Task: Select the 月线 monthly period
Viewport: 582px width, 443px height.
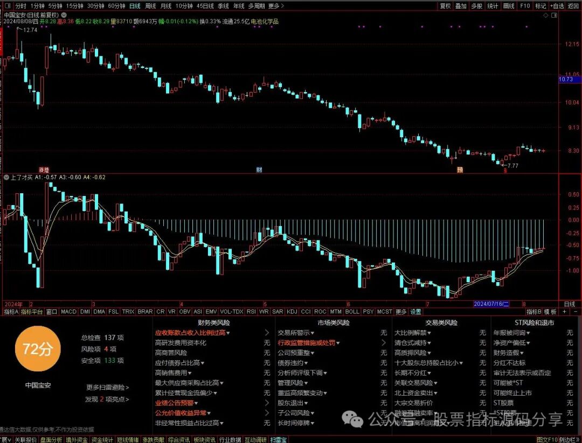Action: (x=165, y=6)
